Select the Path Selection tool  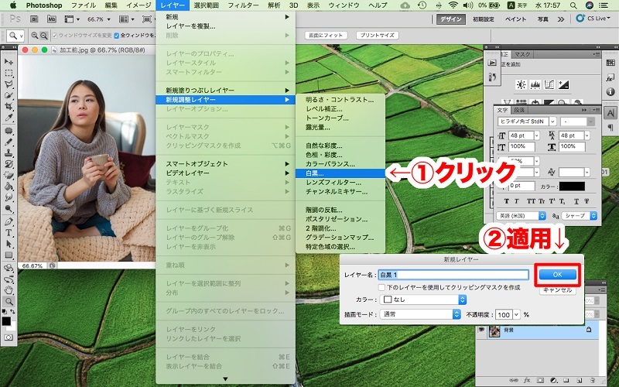point(9,244)
